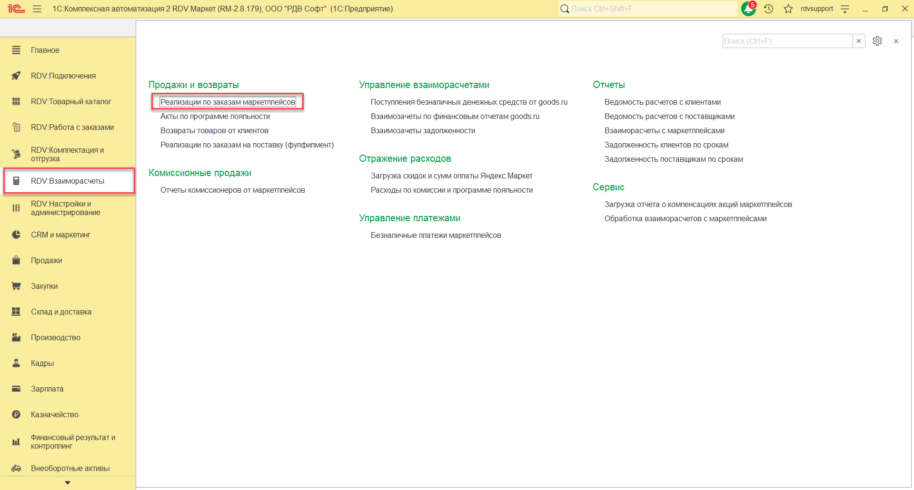
Task: Open Взаиморасчеты с маркетплейсами report
Action: pos(665,130)
